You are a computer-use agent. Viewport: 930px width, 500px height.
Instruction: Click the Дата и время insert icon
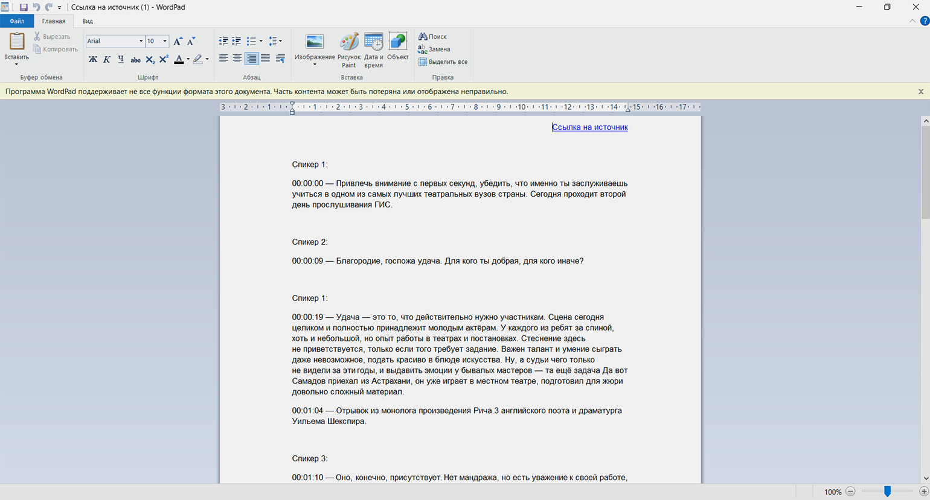pyautogui.click(x=373, y=49)
